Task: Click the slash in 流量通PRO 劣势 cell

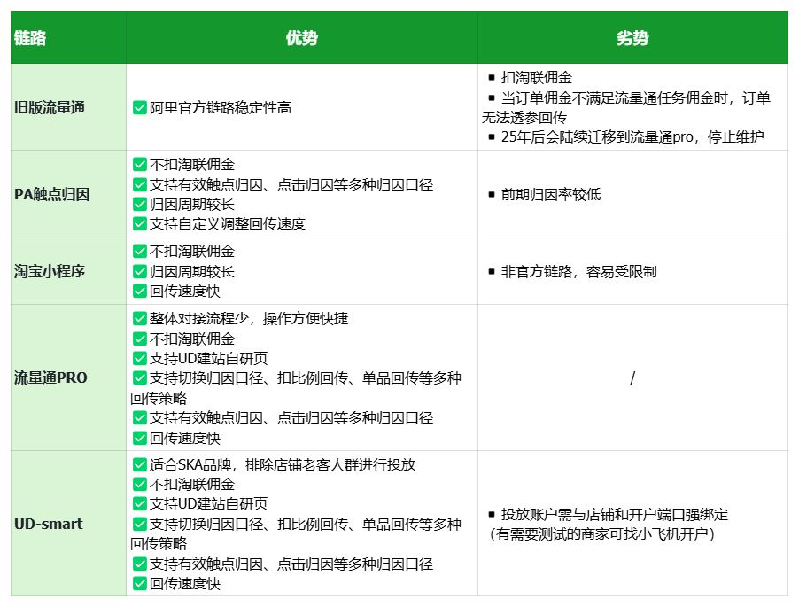Action: click(632, 378)
